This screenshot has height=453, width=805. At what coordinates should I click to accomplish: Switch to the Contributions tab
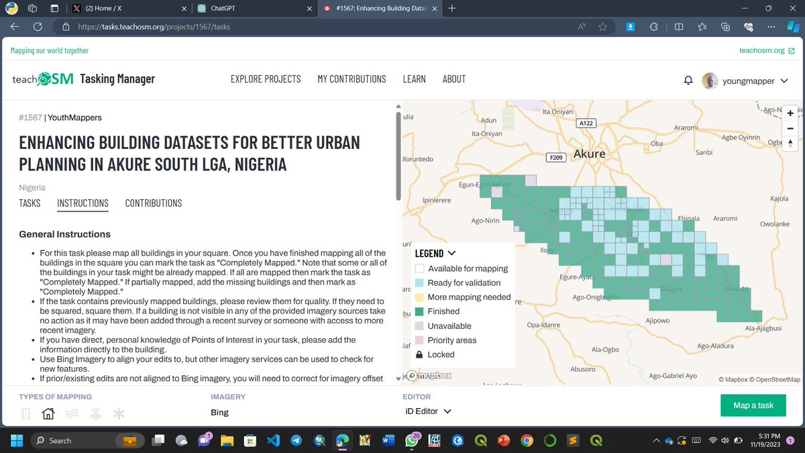click(x=153, y=203)
